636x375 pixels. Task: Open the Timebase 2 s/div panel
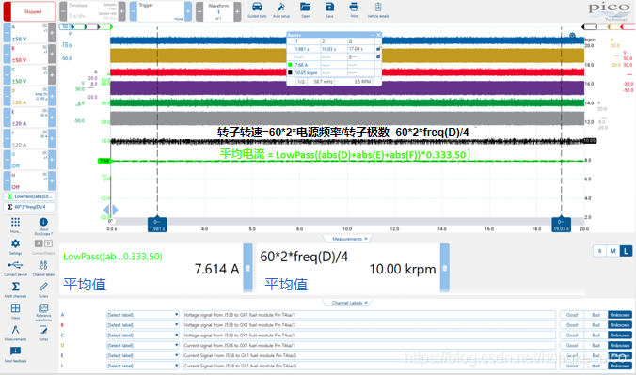click(x=92, y=11)
